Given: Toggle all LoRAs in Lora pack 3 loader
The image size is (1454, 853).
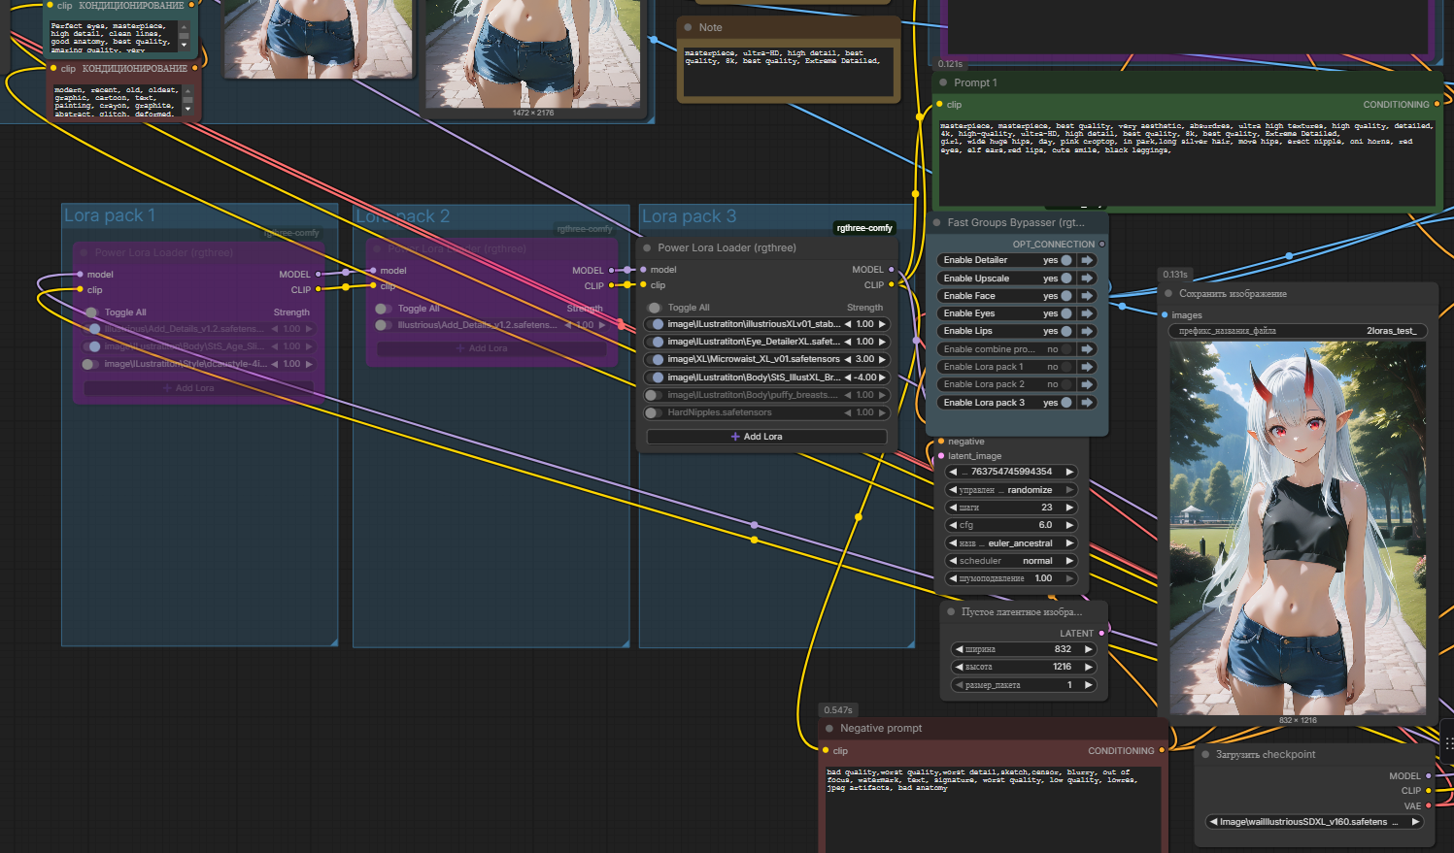Looking at the screenshot, I should pyautogui.click(x=655, y=308).
